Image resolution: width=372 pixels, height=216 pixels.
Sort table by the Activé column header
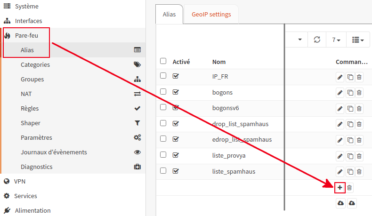pos(181,62)
